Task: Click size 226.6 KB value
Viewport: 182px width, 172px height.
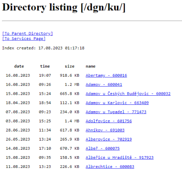Action: coord(70,167)
